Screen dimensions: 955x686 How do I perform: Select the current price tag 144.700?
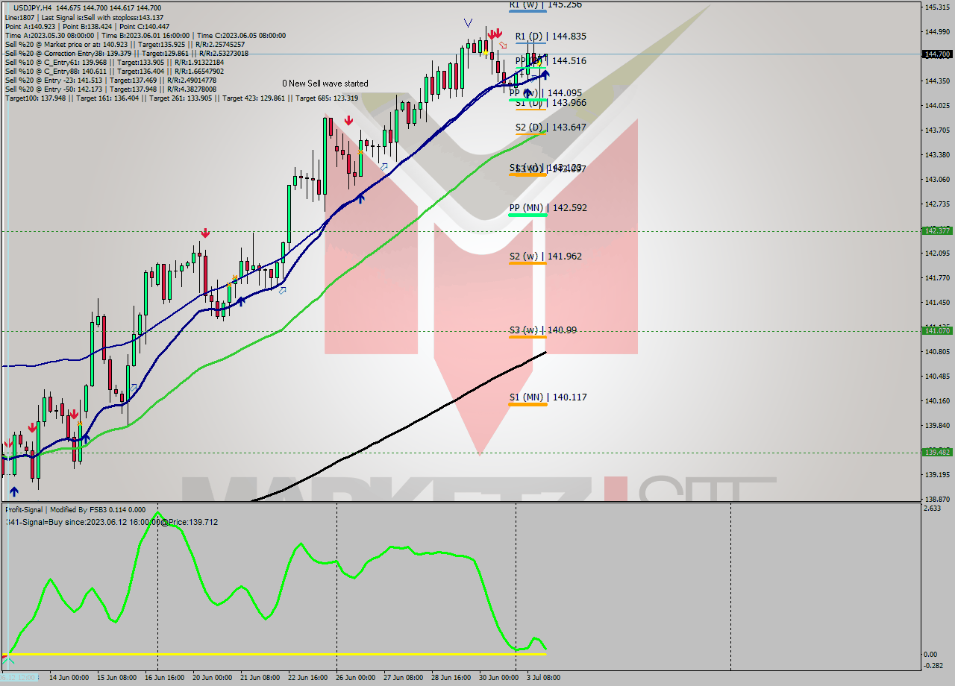pyautogui.click(x=937, y=54)
